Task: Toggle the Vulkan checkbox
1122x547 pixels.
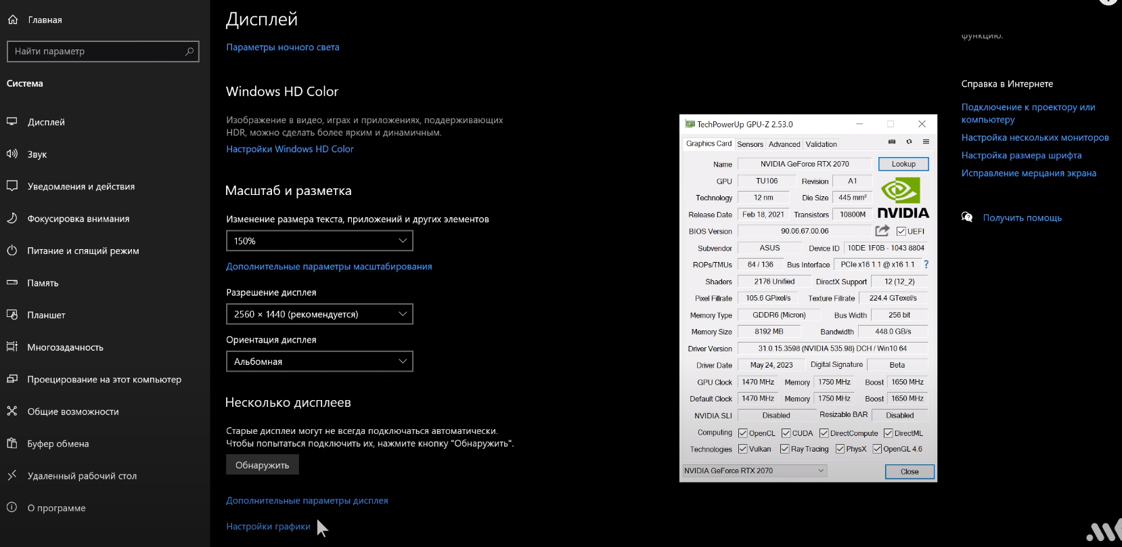Action: click(x=743, y=449)
